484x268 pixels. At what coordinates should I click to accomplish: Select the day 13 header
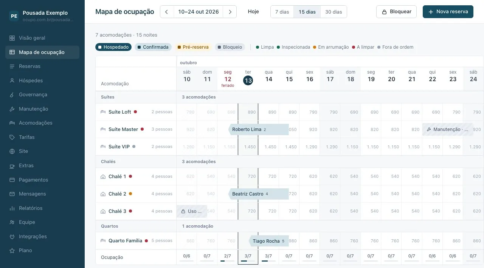point(248,79)
